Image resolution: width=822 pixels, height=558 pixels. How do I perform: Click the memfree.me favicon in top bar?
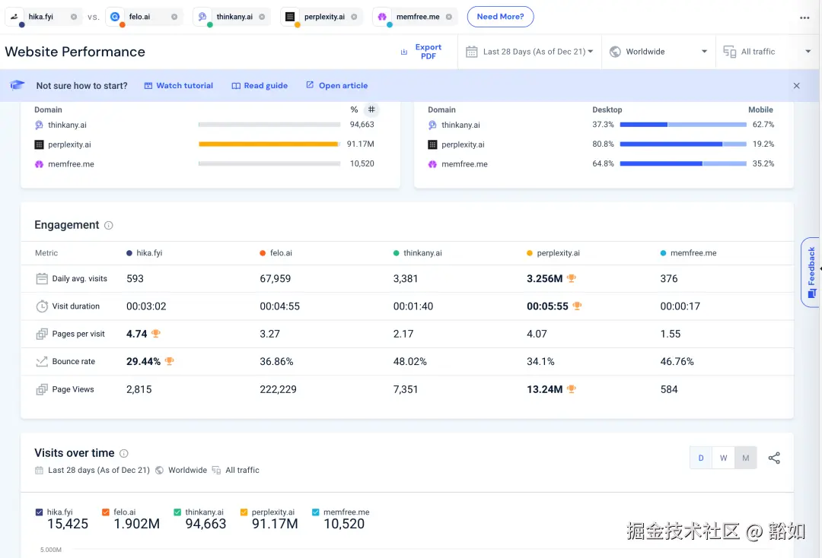pos(382,17)
